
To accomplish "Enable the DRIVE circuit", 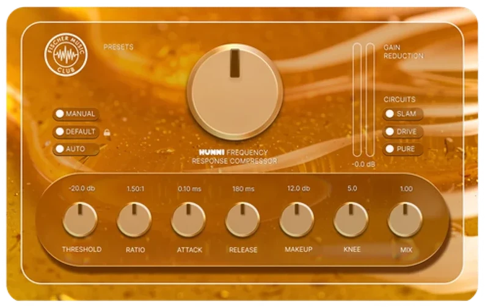I will (x=403, y=131).
